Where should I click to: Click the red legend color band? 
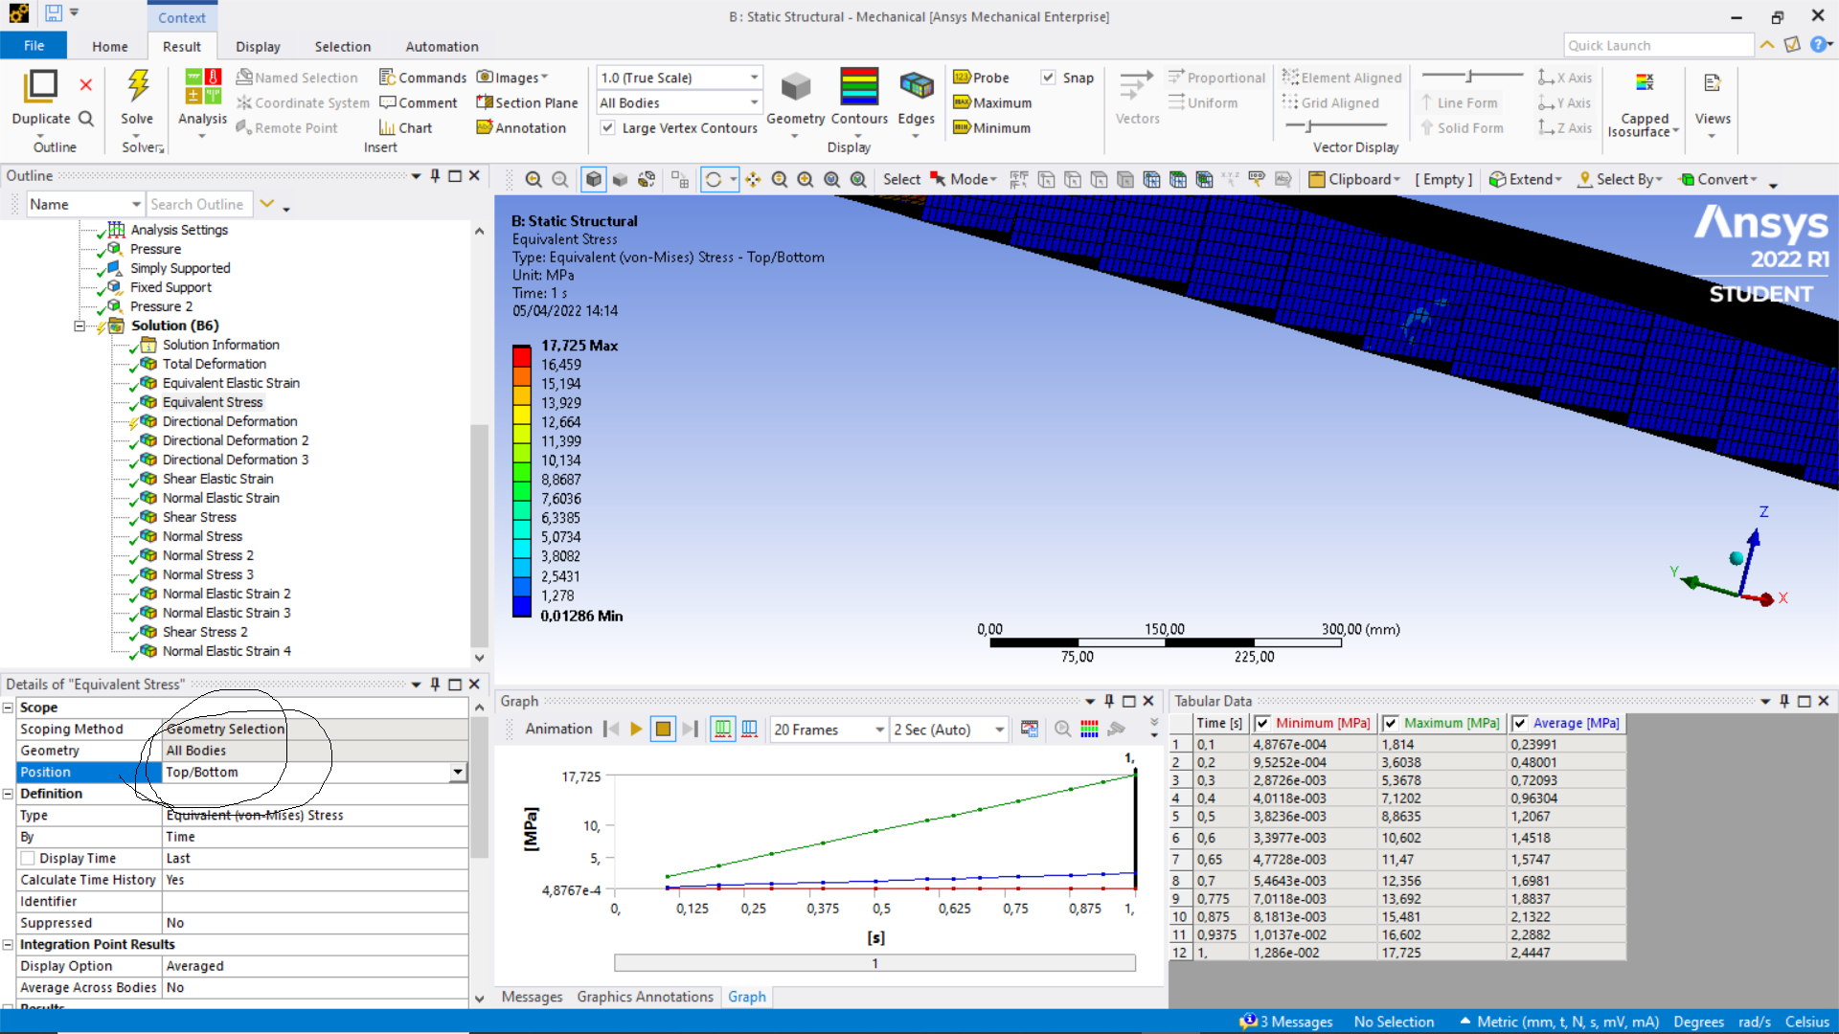coord(522,356)
